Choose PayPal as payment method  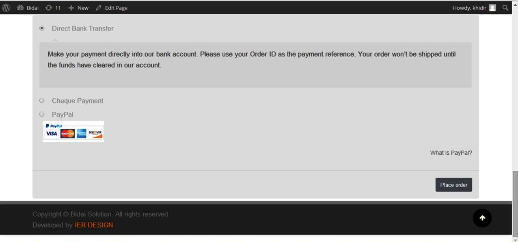42,115
